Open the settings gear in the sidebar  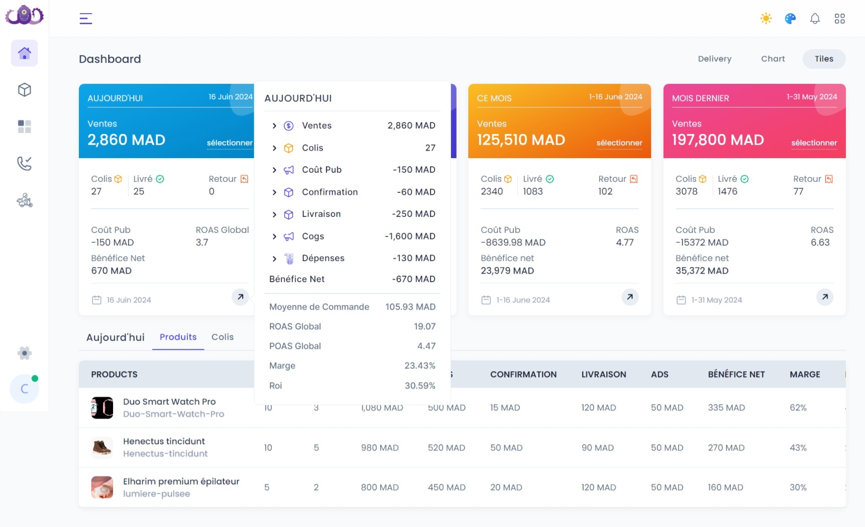(x=24, y=353)
